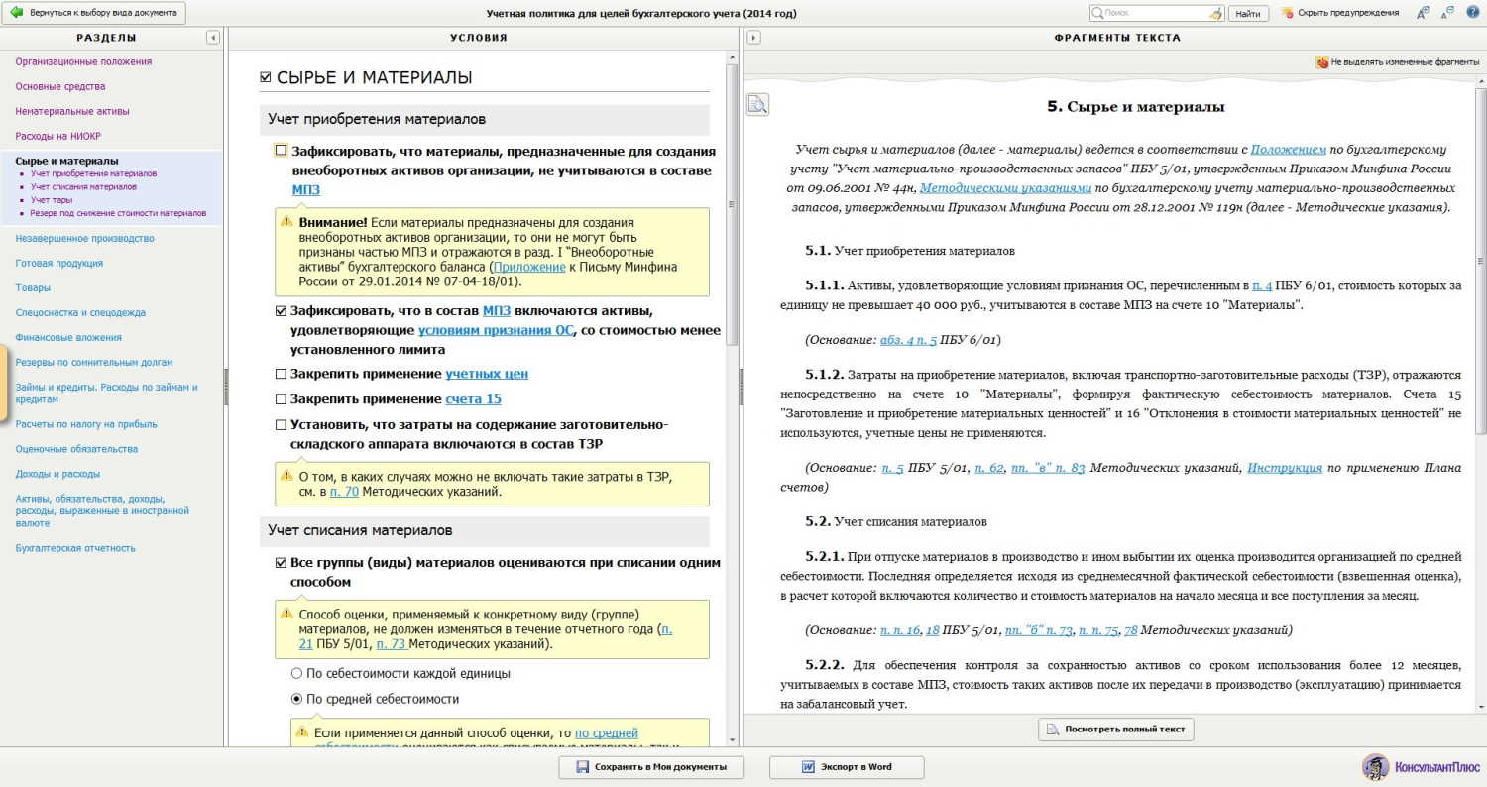1487x787 pixels.
Task: Open Товары section
Action: [33, 287]
